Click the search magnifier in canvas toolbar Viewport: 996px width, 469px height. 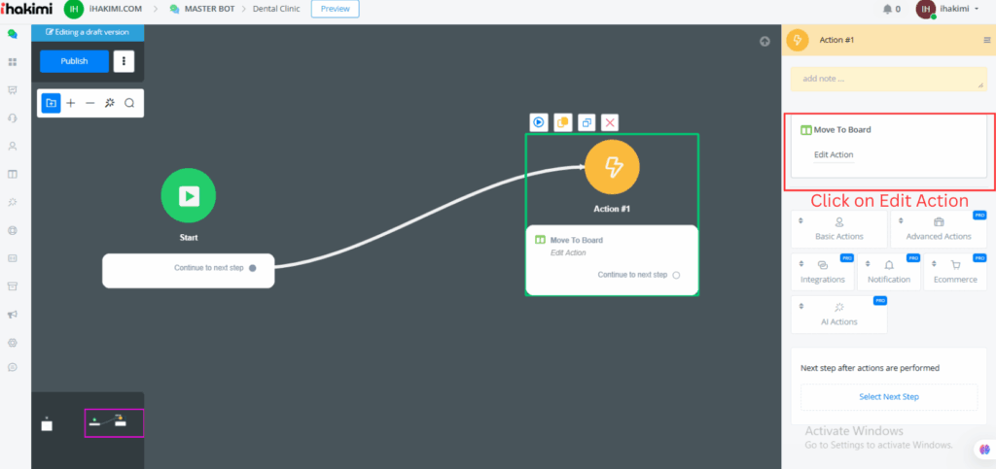tap(129, 103)
